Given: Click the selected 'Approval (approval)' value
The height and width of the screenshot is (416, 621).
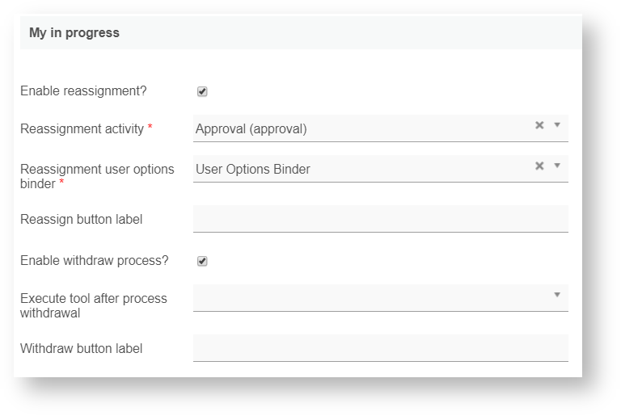Looking at the screenshot, I should [x=251, y=128].
